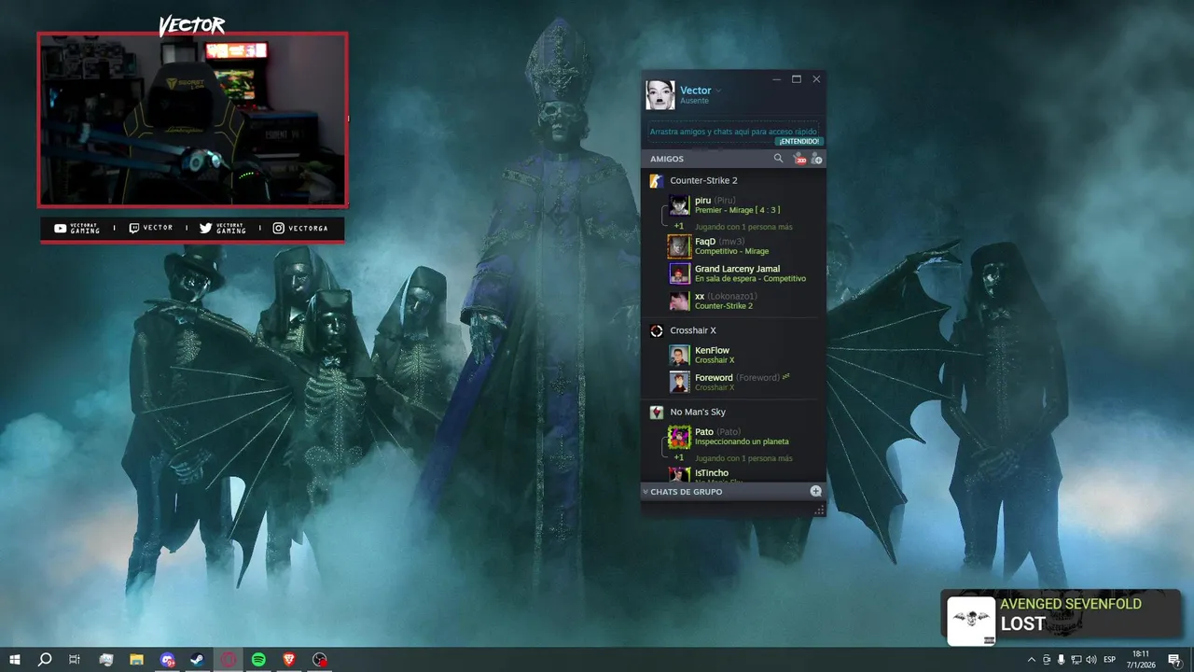Viewport: 1194px width, 672px height.
Task: Grab the resize grip of friends window
Action: click(x=819, y=510)
